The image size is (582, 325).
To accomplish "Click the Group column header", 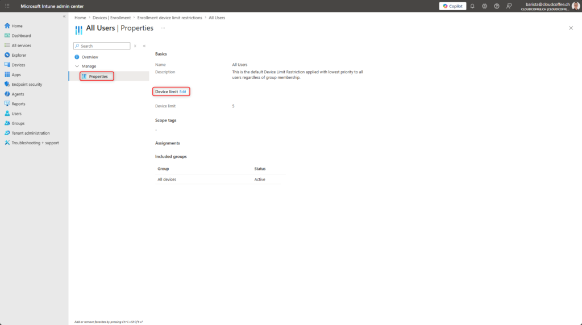I will click(x=163, y=169).
